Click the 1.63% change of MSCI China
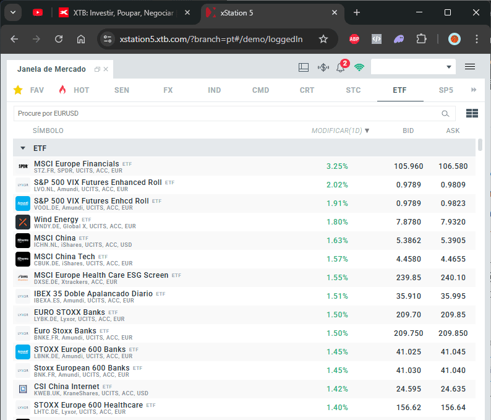 337,241
